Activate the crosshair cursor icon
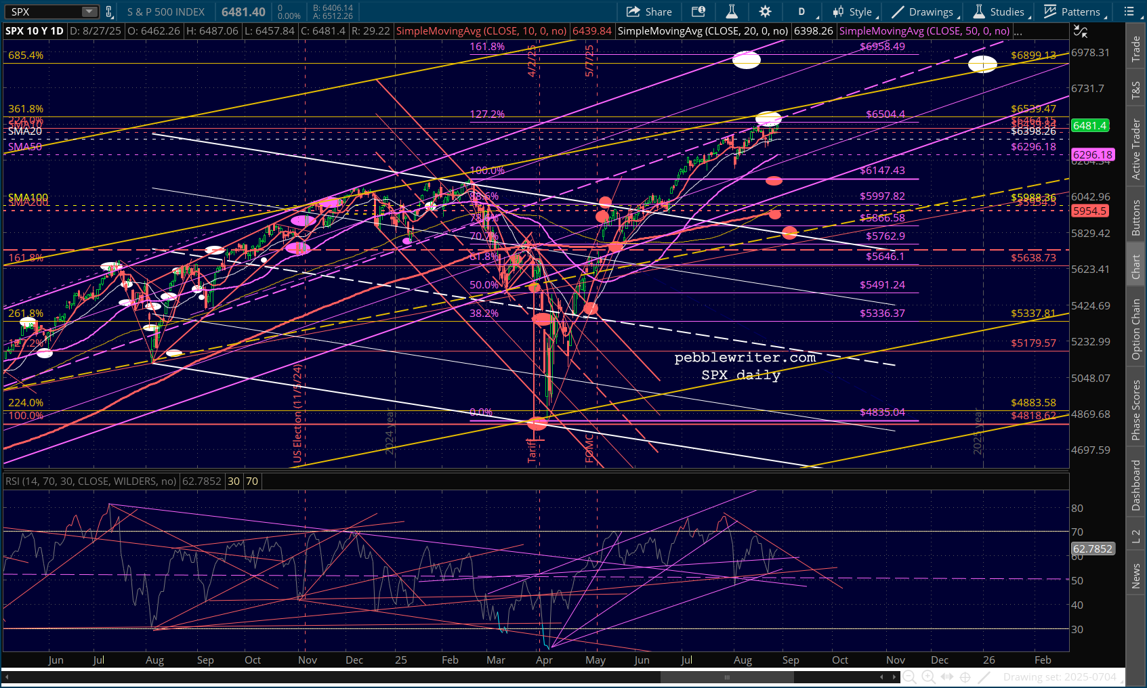This screenshot has height=688, width=1147. (965, 676)
